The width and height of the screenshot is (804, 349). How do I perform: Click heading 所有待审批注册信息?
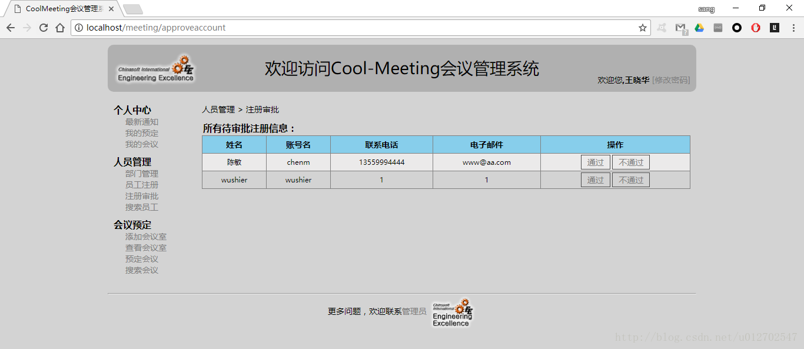pyautogui.click(x=249, y=128)
